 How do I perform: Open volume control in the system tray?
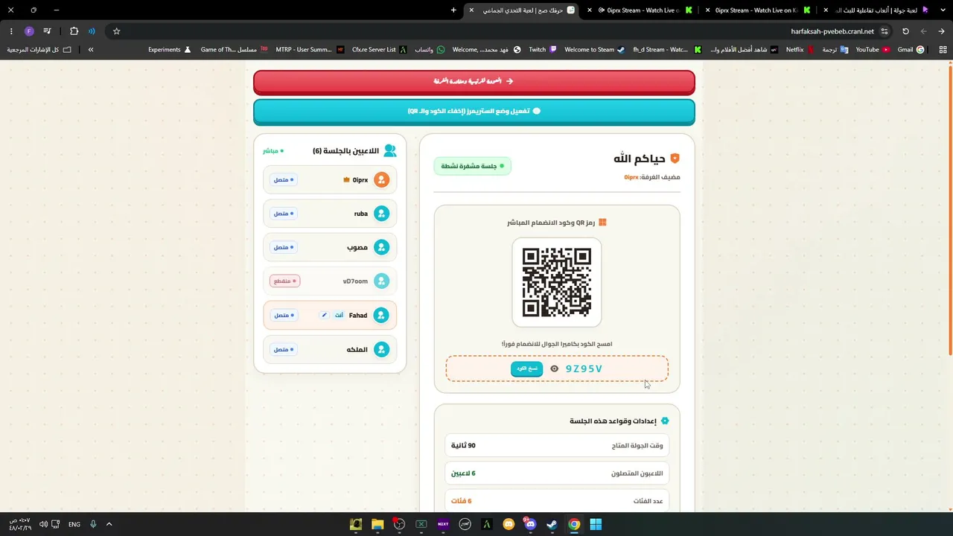coord(43,524)
